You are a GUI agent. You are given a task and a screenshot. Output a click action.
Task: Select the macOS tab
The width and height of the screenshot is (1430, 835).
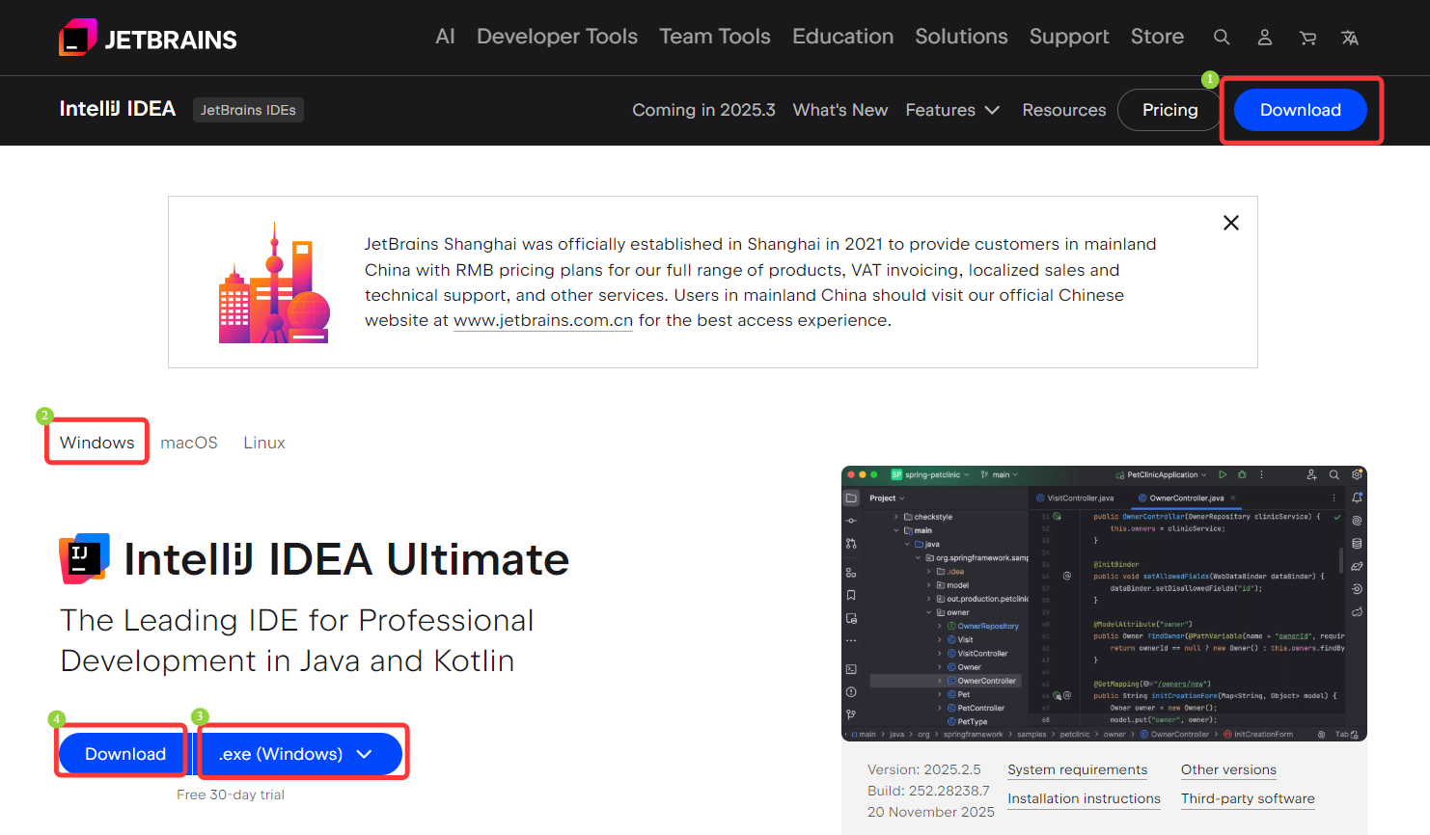[x=189, y=443]
